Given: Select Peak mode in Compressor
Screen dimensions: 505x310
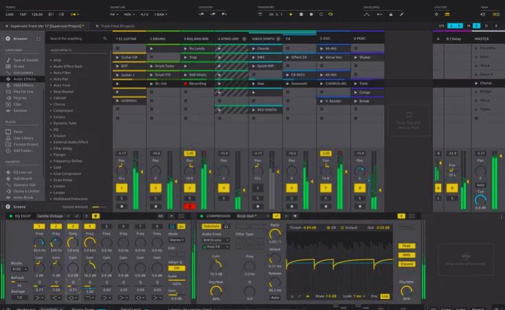Looking at the screenshot, I should click(x=407, y=246).
